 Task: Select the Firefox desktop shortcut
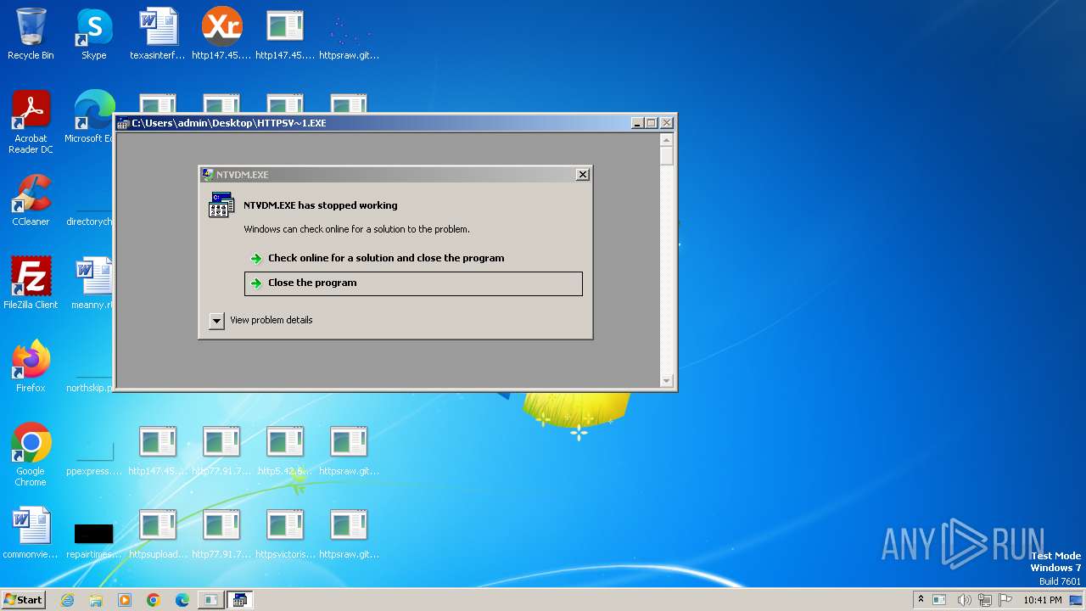31,367
